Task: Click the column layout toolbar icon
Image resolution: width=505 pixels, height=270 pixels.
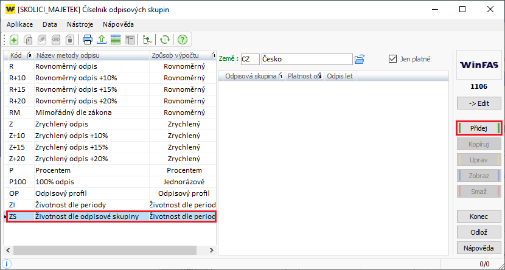Action: (x=129, y=40)
